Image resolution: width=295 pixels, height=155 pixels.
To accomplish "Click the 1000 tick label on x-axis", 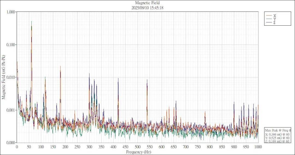I will [x=258, y=147].
